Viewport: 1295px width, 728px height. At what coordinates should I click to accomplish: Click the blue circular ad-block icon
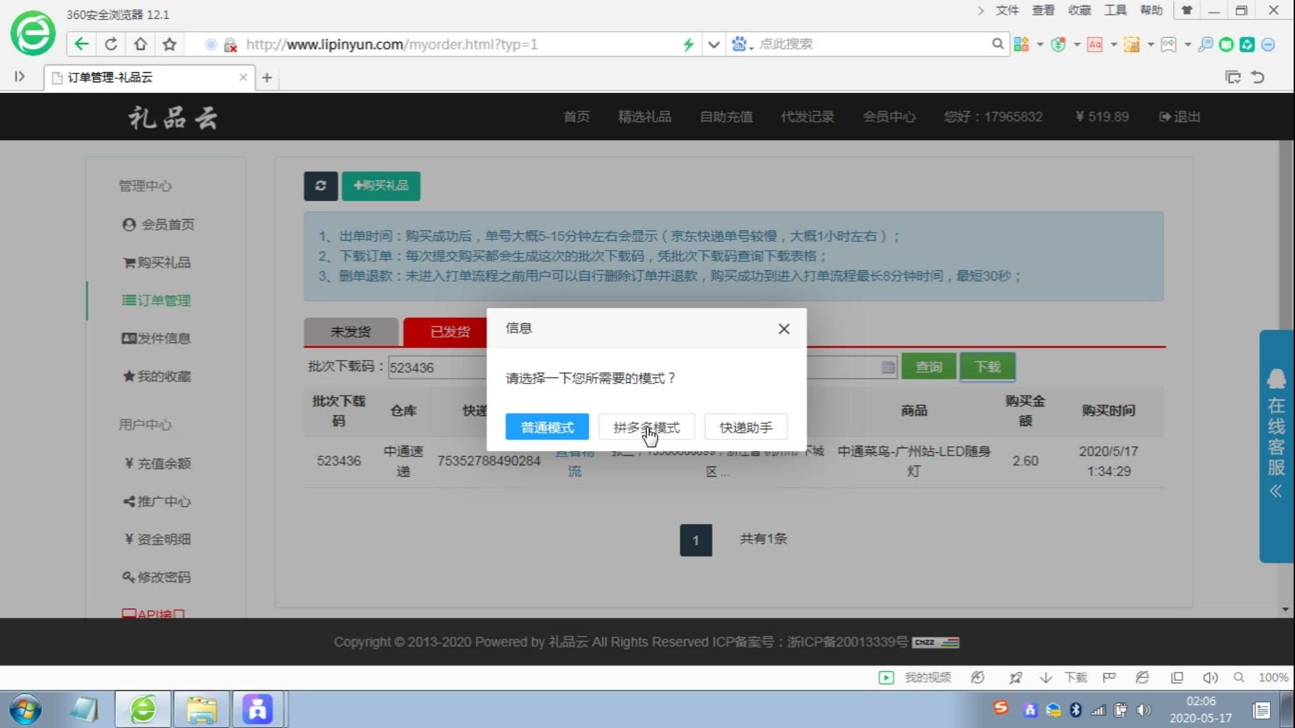[1268, 44]
